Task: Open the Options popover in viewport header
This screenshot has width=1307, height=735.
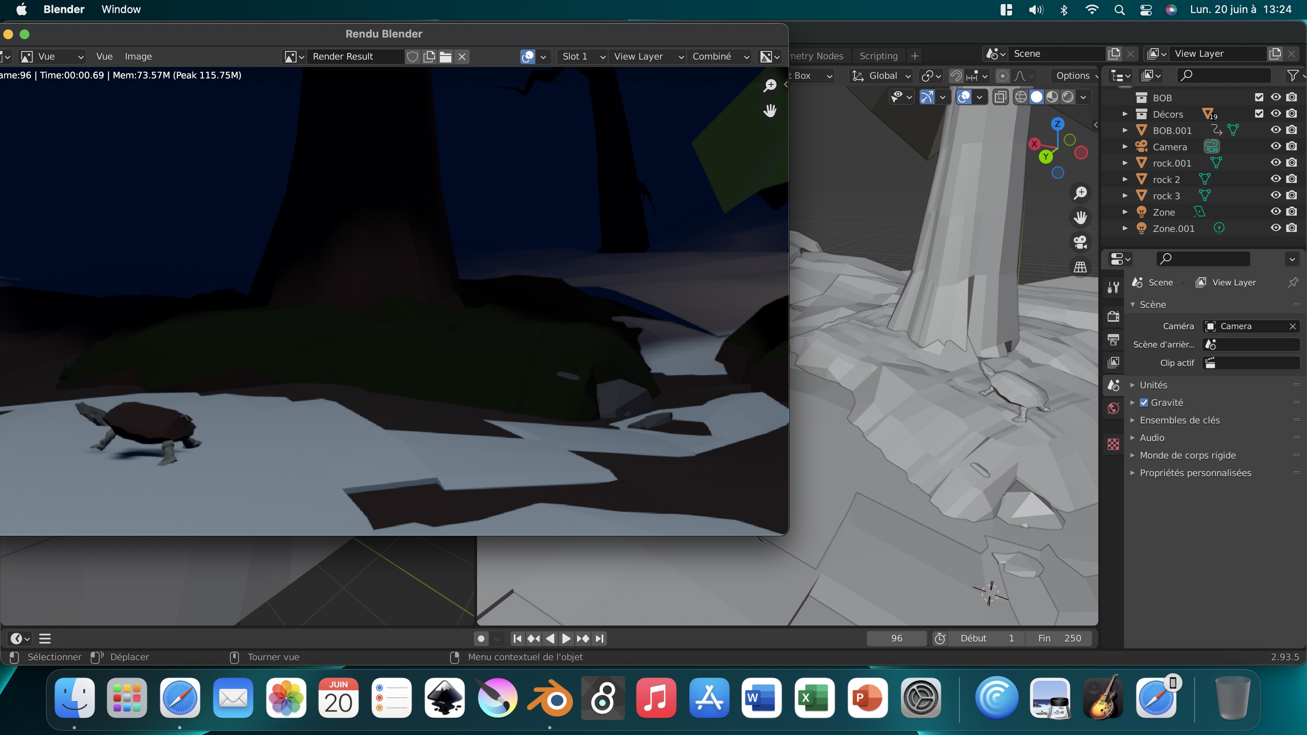Action: (1076, 76)
